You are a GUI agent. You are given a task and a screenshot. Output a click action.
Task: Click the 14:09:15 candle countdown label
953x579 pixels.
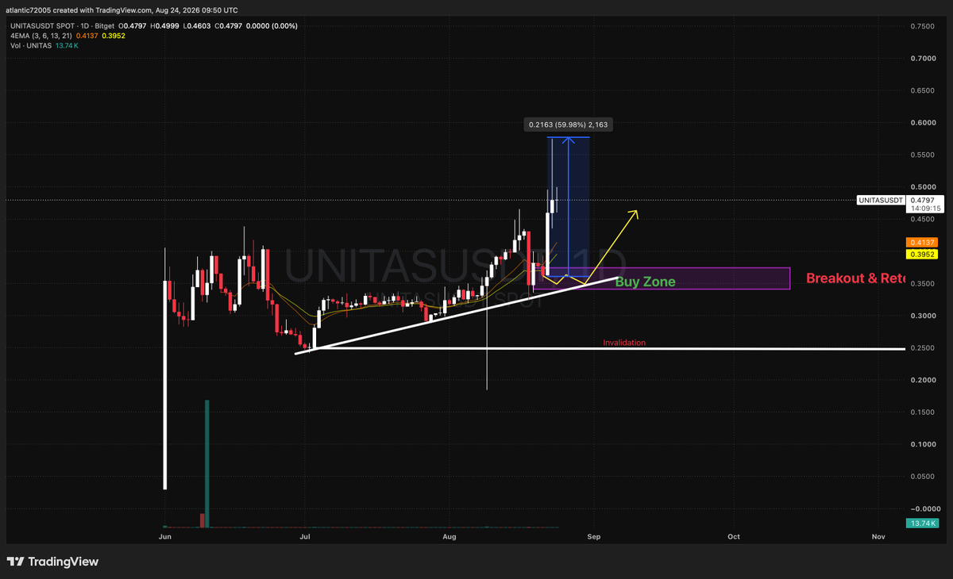tap(925, 209)
